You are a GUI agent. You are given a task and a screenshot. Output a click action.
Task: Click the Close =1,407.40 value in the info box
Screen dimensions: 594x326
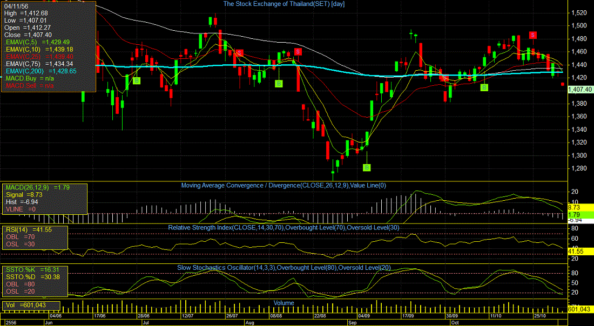(x=28, y=35)
